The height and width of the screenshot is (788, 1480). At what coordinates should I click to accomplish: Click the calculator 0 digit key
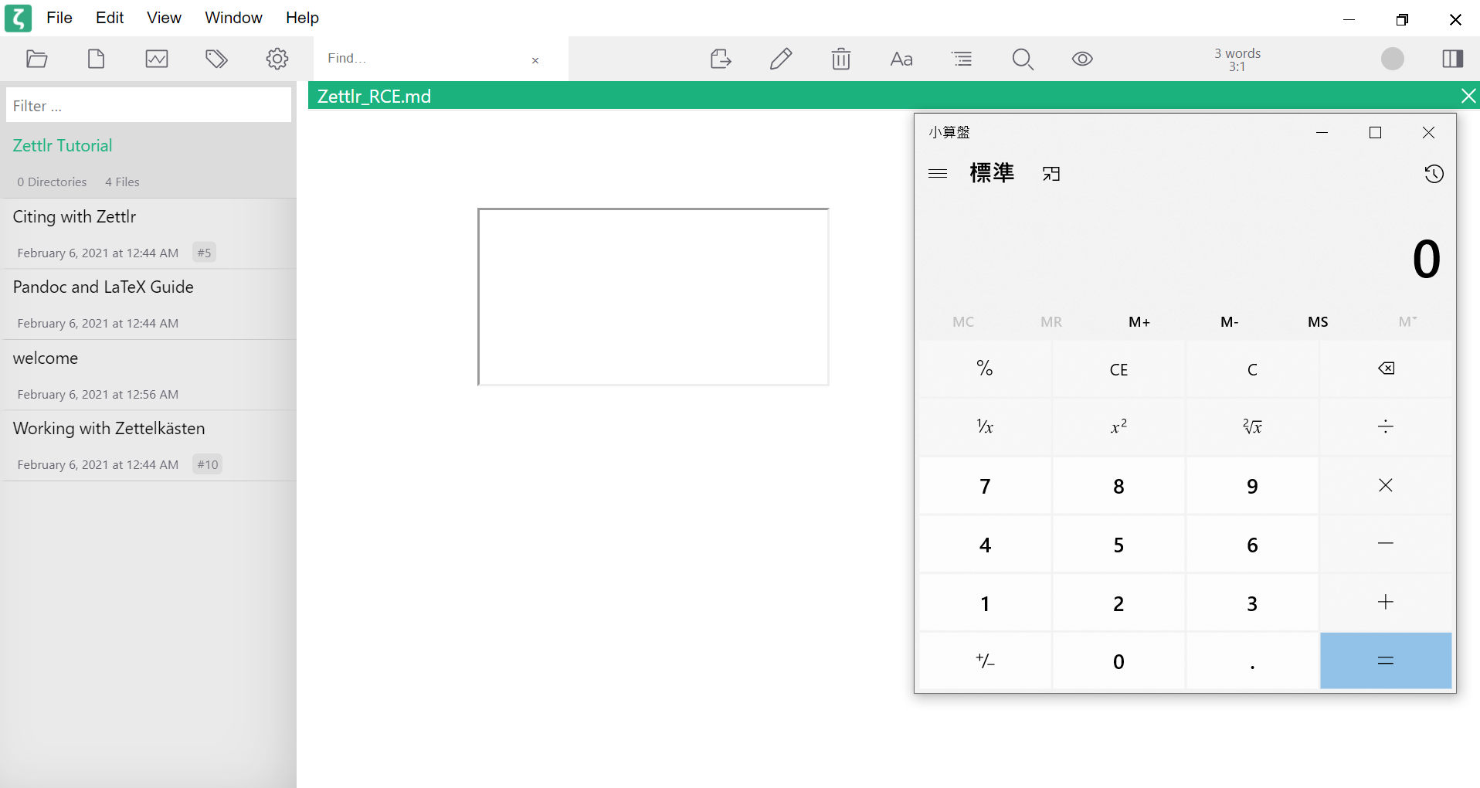coord(1118,661)
